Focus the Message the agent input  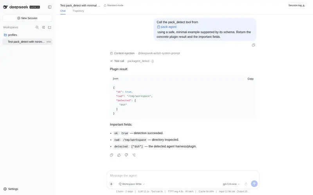click(183, 175)
